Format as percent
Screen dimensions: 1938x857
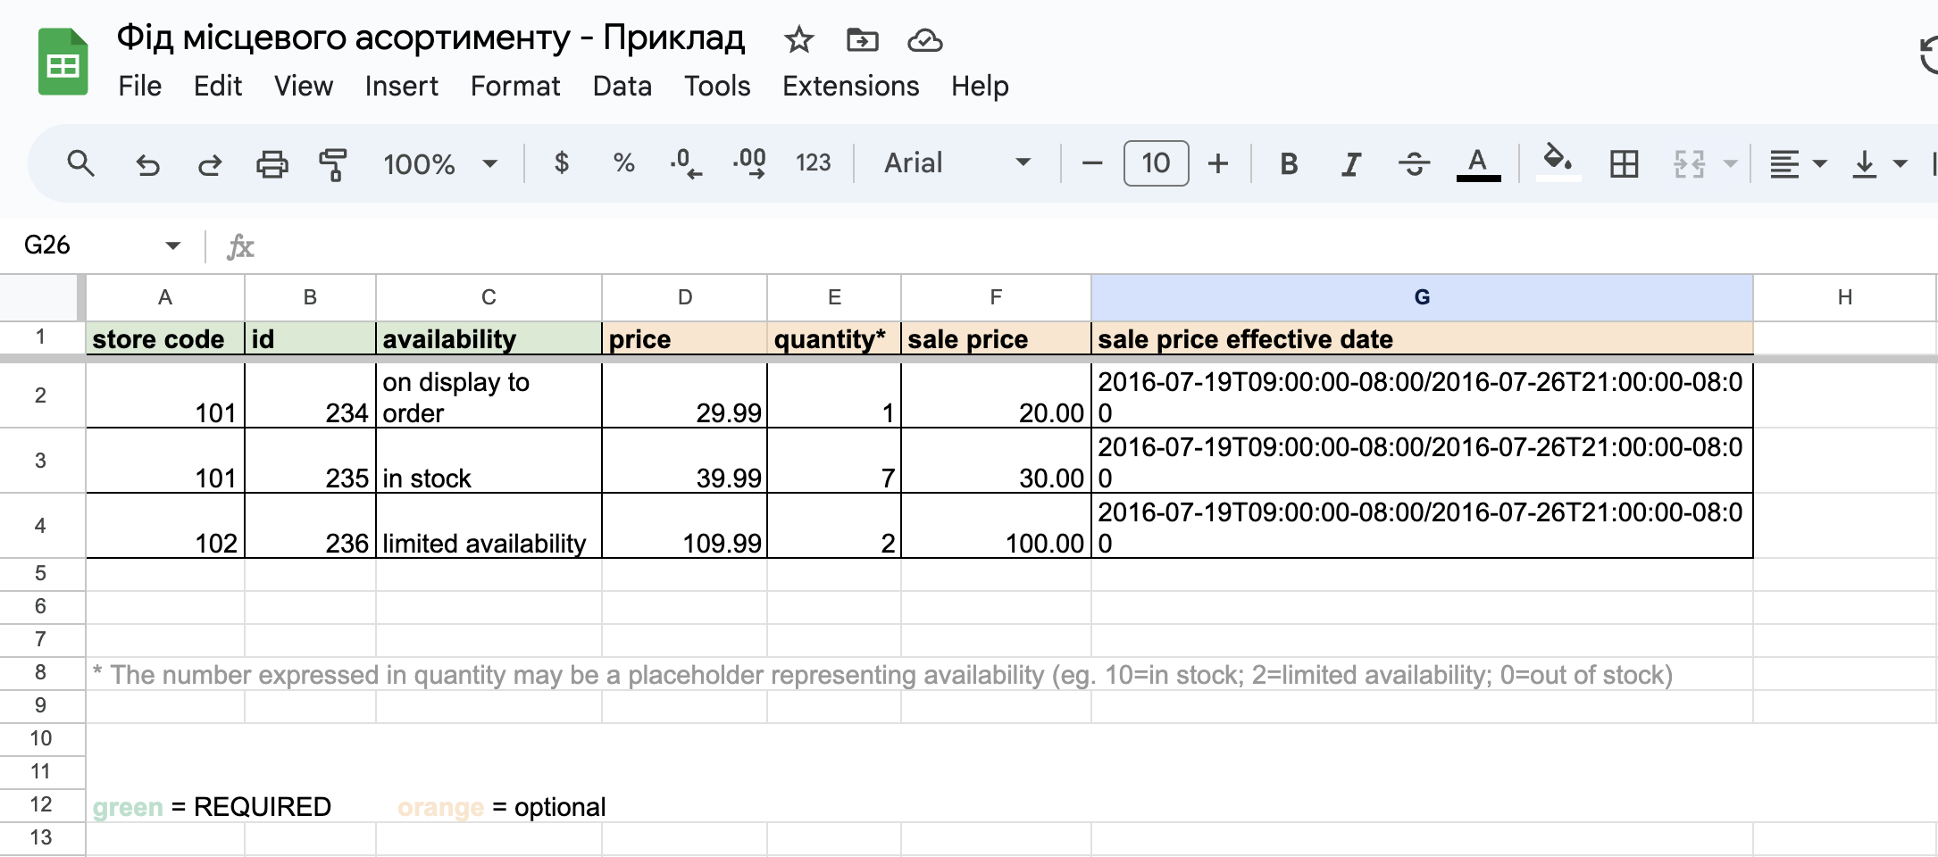623,163
